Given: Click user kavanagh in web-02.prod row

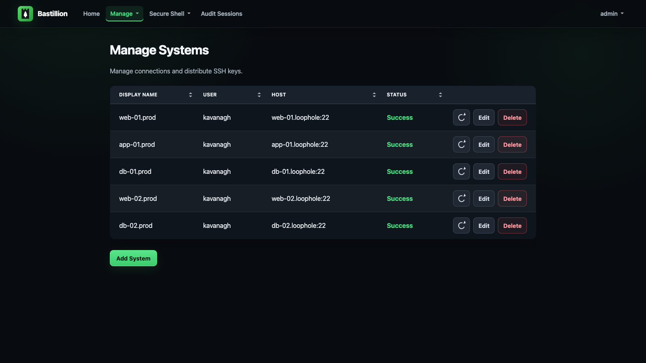Looking at the screenshot, I should (x=217, y=198).
